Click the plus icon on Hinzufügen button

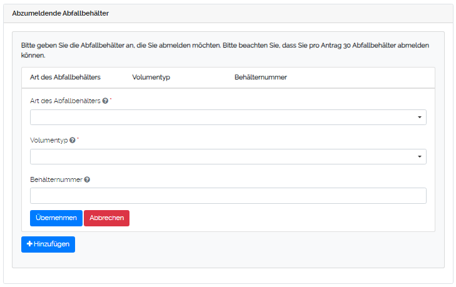pos(29,244)
